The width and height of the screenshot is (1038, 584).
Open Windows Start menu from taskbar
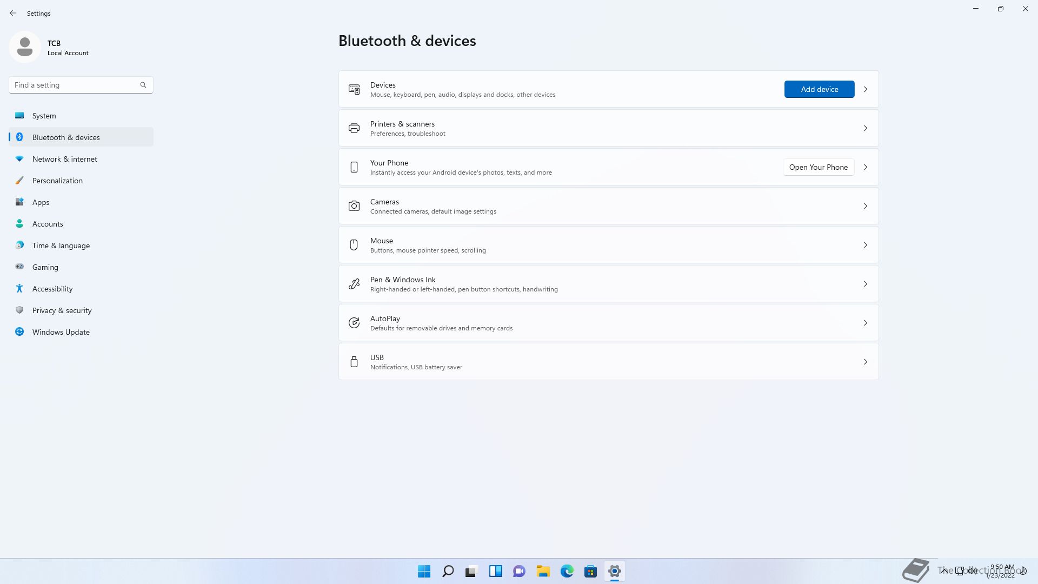coord(424,571)
